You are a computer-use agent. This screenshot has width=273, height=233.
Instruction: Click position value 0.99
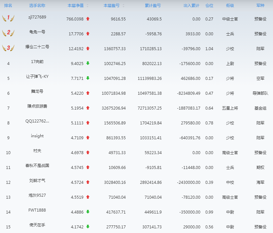(209, 212)
